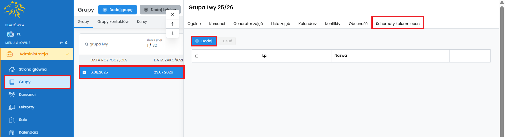Toggle dark mode with the moon icon
505x137 pixels.
[x=67, y=43]
